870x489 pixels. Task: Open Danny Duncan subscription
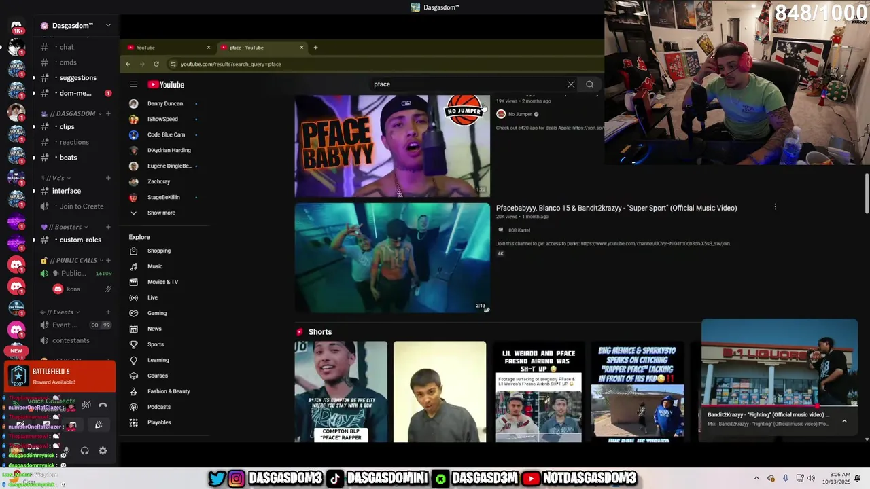[165, 103]
